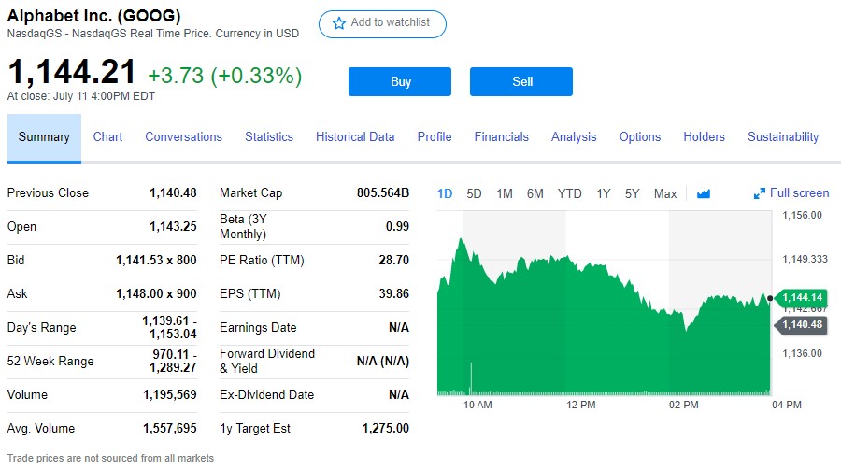Open the Financials tab
This screenshot has height=470, width=841.
[x=502, y=136]
